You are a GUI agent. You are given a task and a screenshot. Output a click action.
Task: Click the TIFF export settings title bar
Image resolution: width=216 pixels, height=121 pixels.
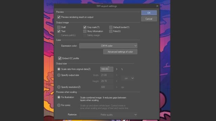tap(107, 6)
